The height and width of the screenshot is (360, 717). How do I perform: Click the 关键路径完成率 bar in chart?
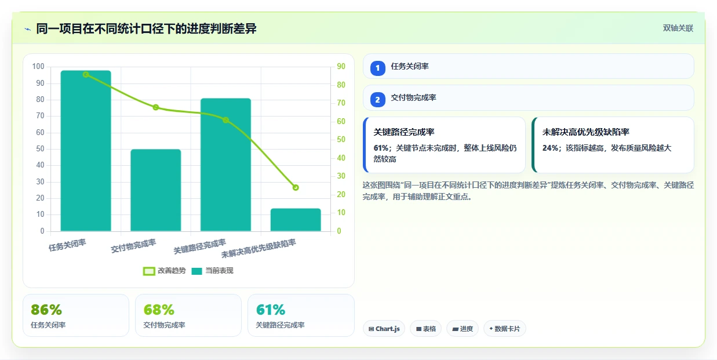coord(225,165)
